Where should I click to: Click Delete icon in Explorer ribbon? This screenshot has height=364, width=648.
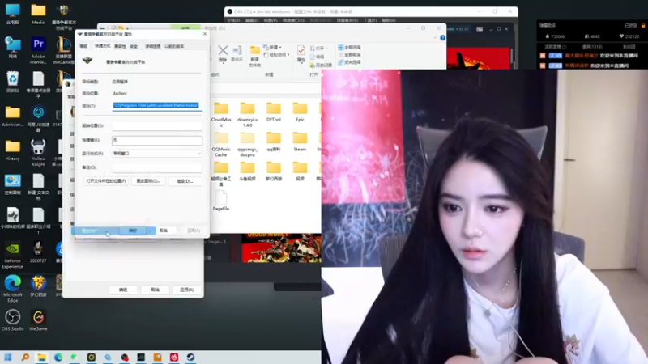[223, 53]
